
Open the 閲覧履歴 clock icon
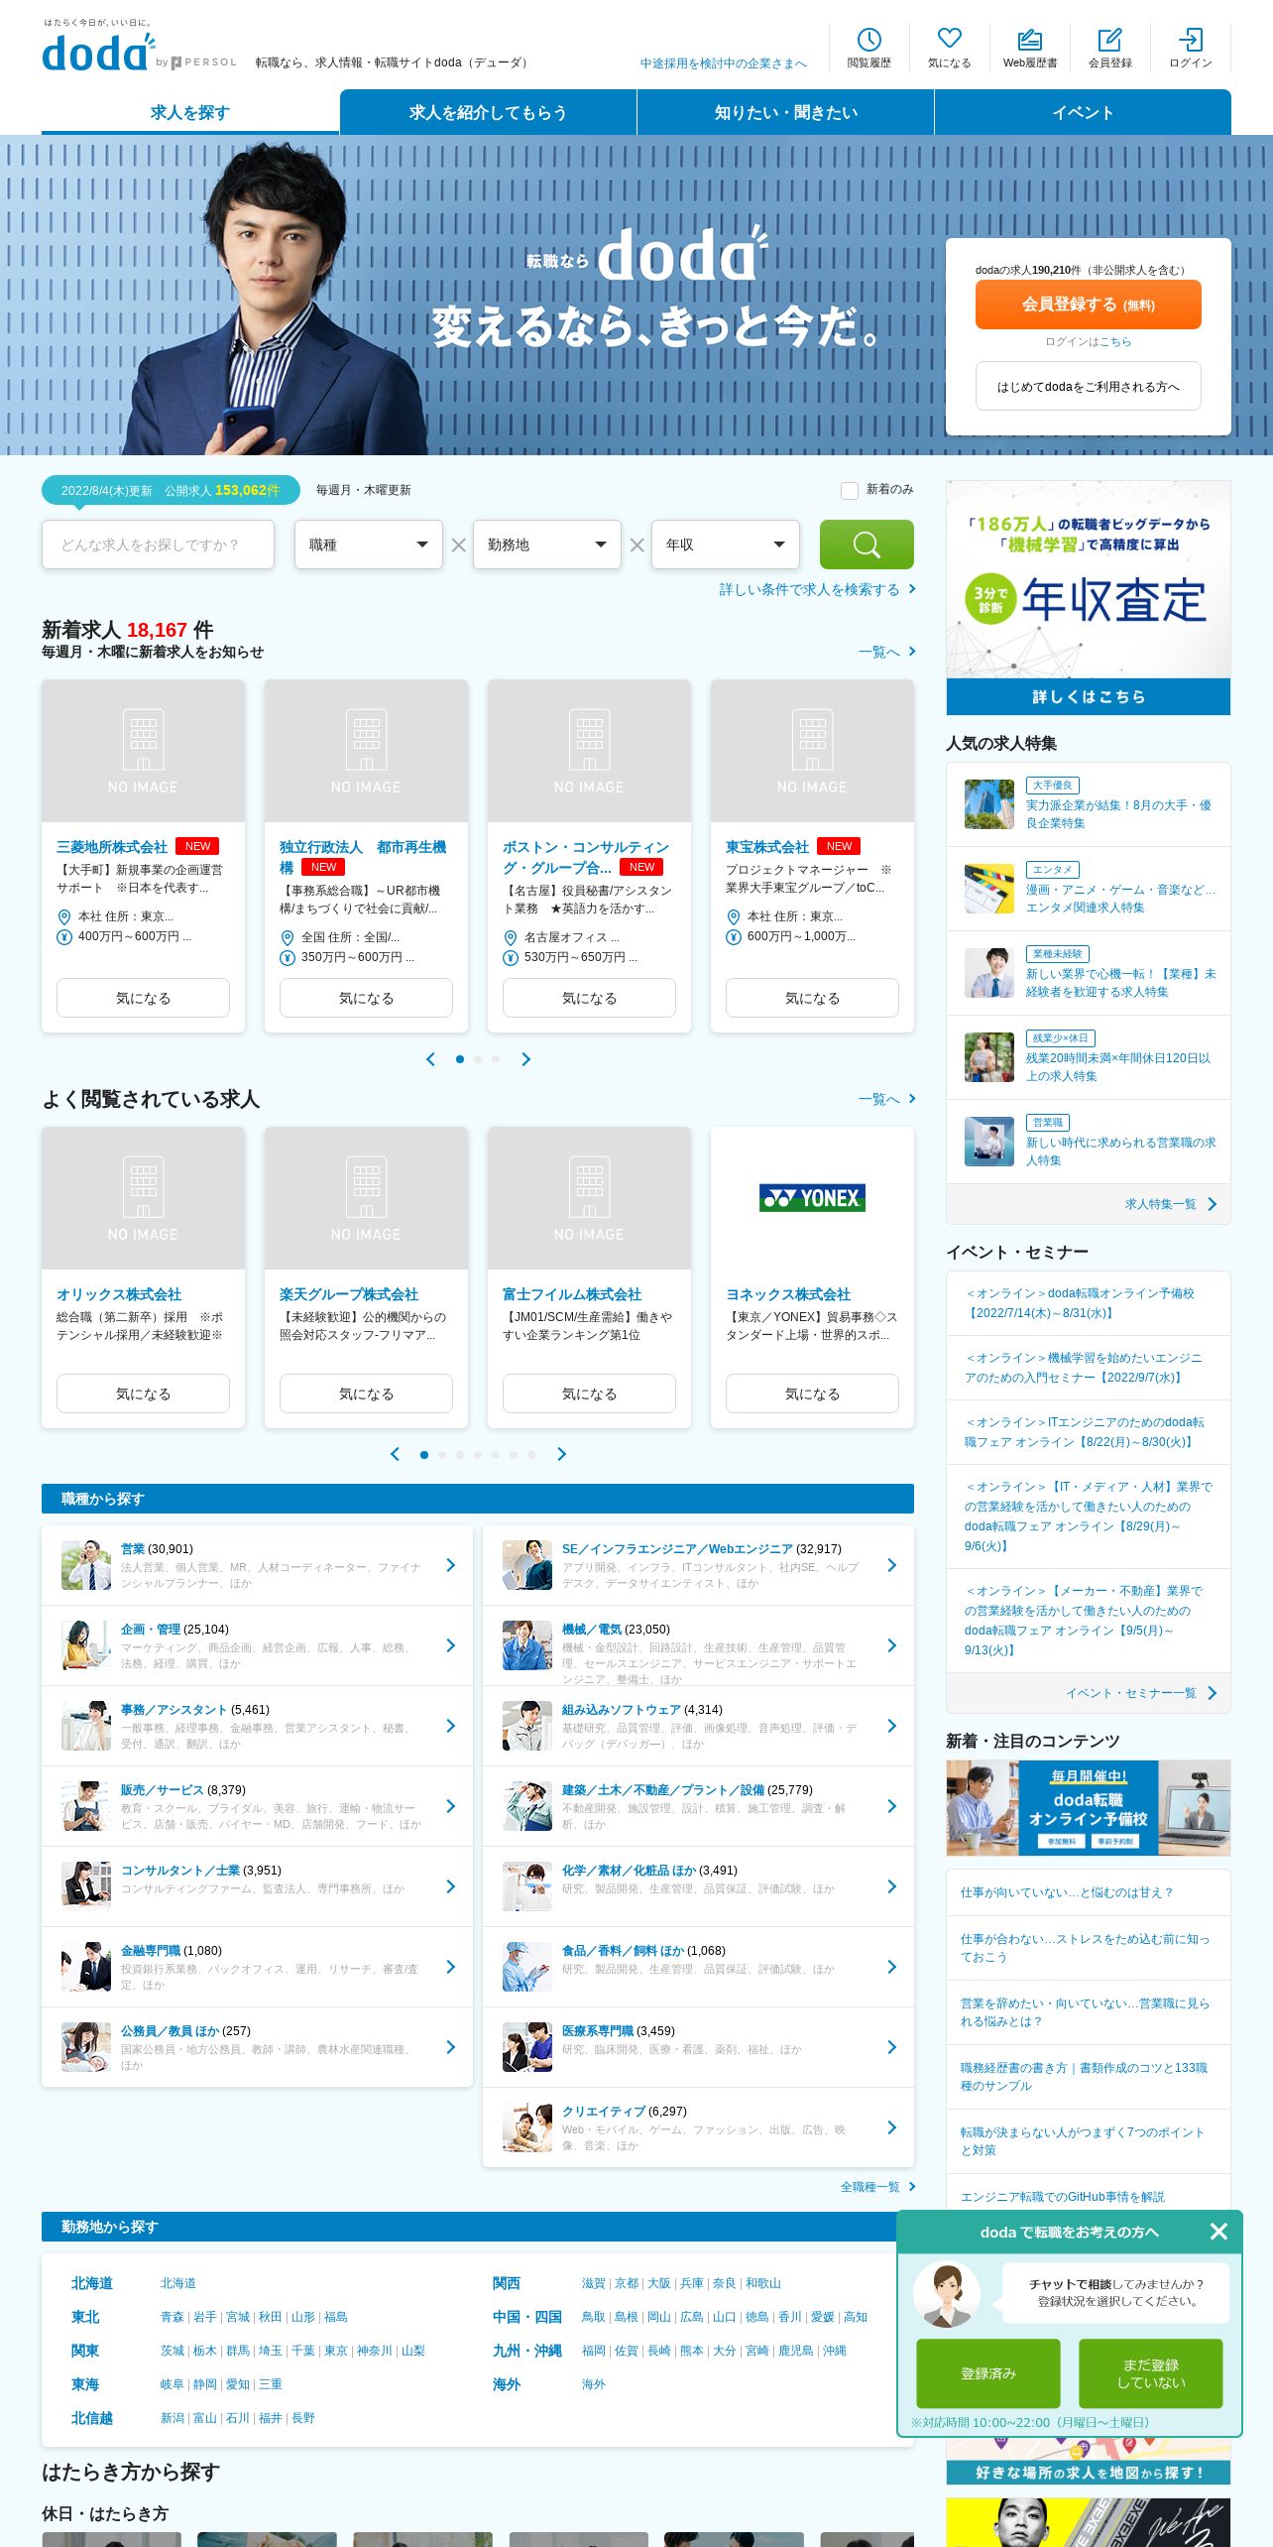[868, 40]
